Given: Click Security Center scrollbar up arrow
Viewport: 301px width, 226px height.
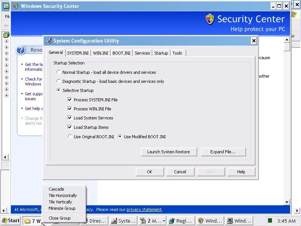Looking at the screenshot, I should click(x=287, y=40).
